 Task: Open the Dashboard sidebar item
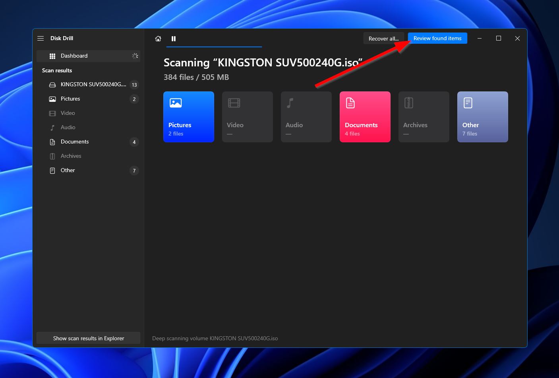point(88,56)
